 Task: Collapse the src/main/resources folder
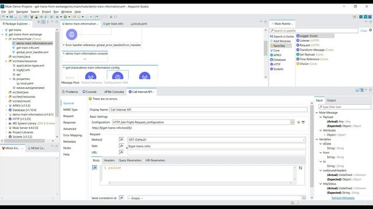coord(6,61)
